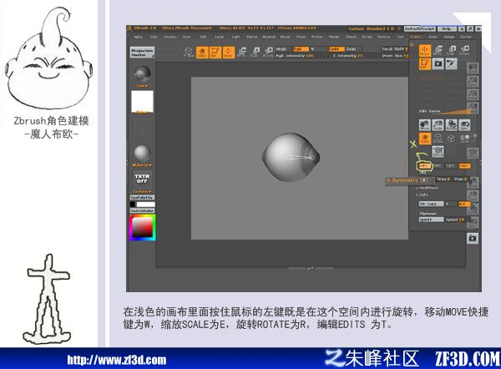Click the SysPalette button
The height and width of the screenshot is (369, 501).
click(x=142, y=197)
